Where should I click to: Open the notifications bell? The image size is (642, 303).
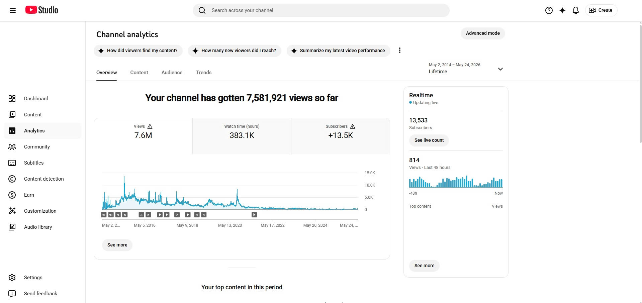576,10
